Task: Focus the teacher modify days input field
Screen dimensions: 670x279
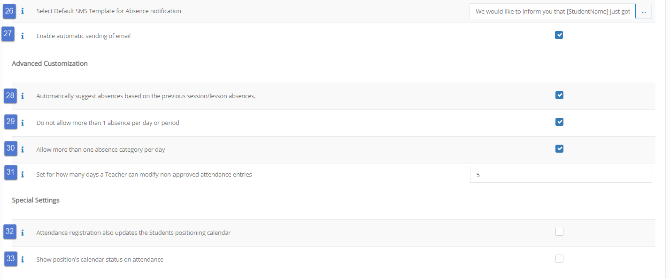Action: (x=561, y=175)
